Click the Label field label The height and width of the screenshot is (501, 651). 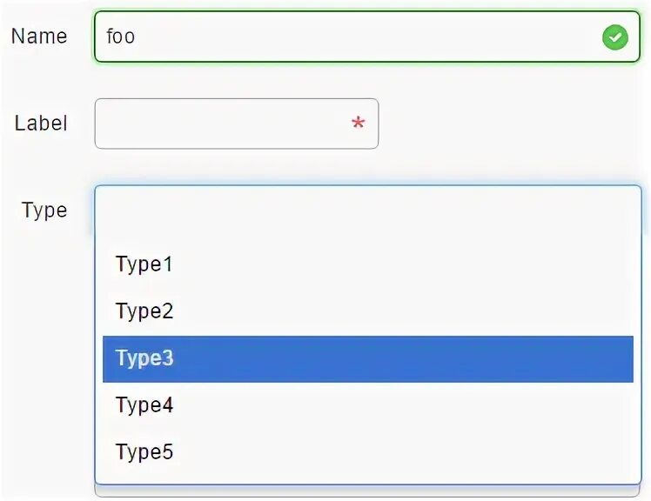41,124
